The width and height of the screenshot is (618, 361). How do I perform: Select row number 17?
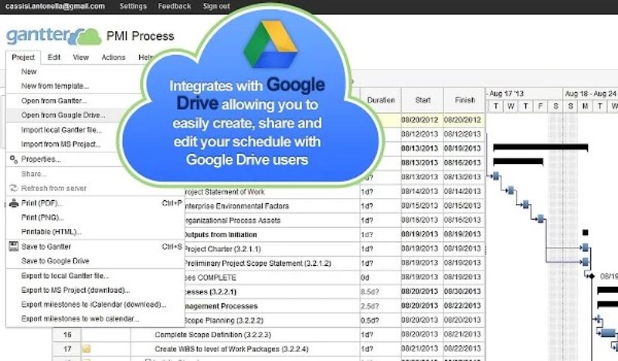click(x=67, y=349)
